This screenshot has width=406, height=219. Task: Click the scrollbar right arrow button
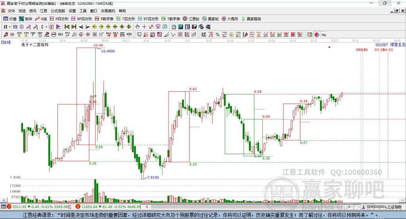coord(349,207)
